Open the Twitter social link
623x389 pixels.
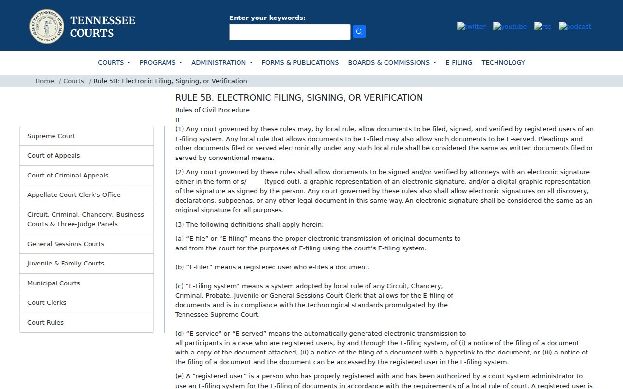[471, 26]
